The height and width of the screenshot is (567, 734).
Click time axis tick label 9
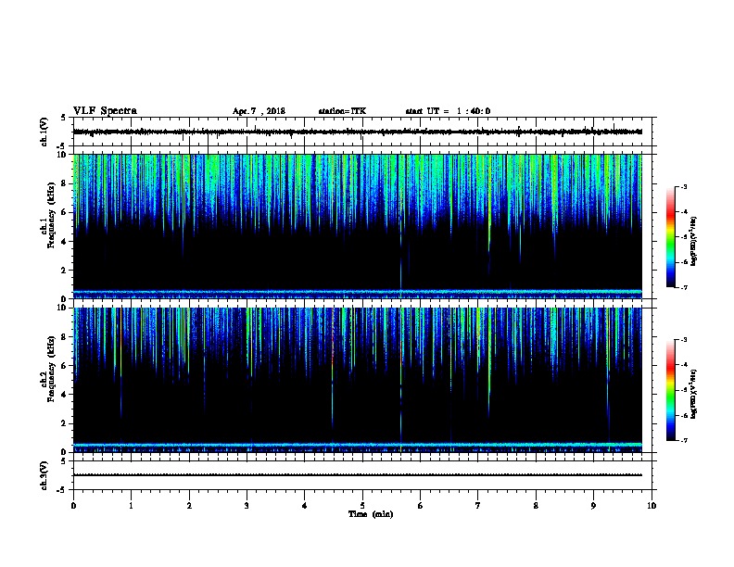click(x=593, y=506)
